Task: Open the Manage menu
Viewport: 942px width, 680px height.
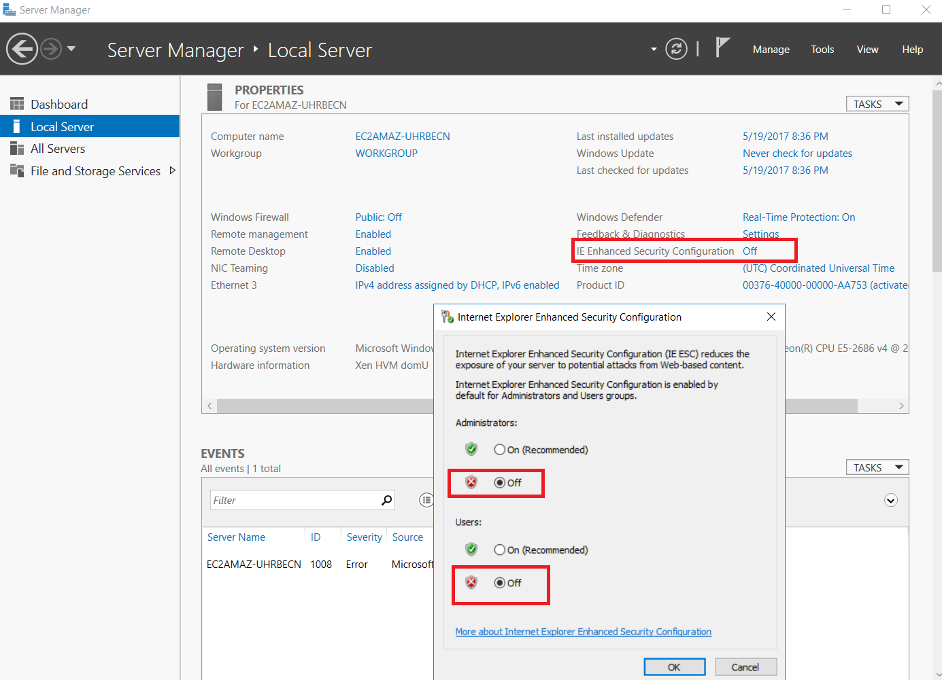Action: (771, 50)
